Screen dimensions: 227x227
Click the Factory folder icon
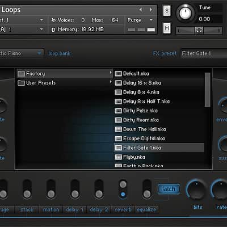coord(21,74)
